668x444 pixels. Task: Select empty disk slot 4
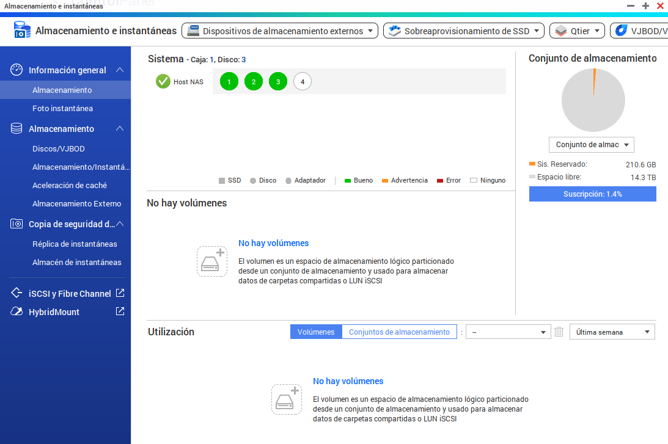(303, 81)
